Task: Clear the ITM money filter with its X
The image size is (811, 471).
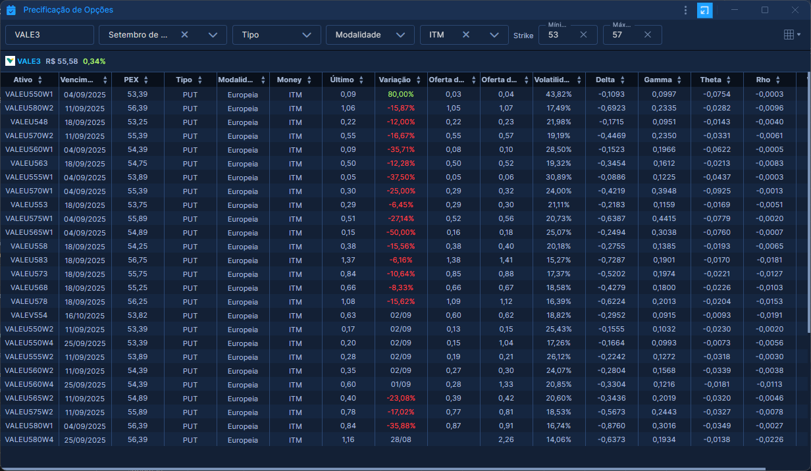Action: pos(466,35)
